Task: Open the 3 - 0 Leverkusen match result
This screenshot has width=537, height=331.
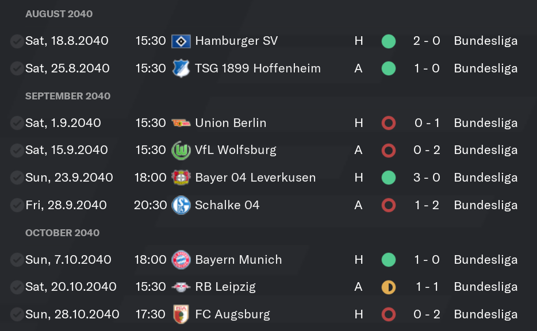Action: tap(427, 178)
